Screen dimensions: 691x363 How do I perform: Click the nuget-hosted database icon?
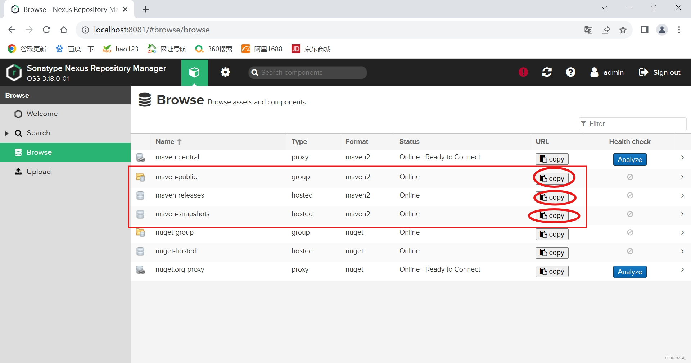click(x=140, y=251)
